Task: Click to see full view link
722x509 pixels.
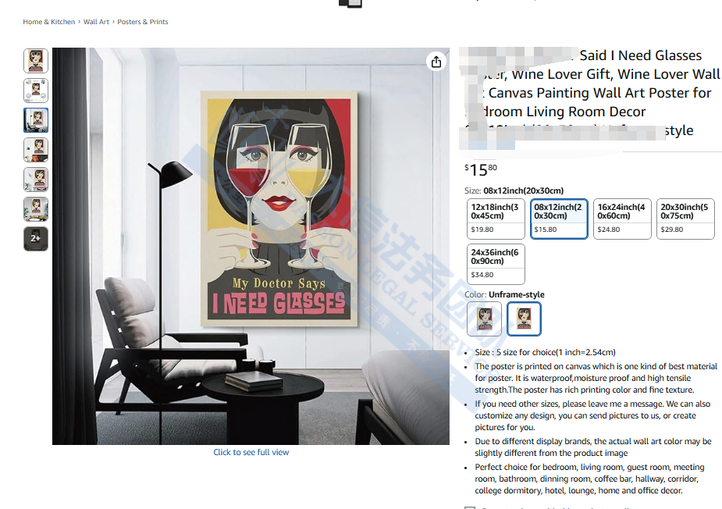Action: tap(251, 452)
